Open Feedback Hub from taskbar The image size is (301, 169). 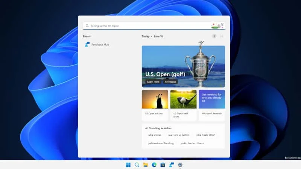pyautogui.click(x=172, y=165)
